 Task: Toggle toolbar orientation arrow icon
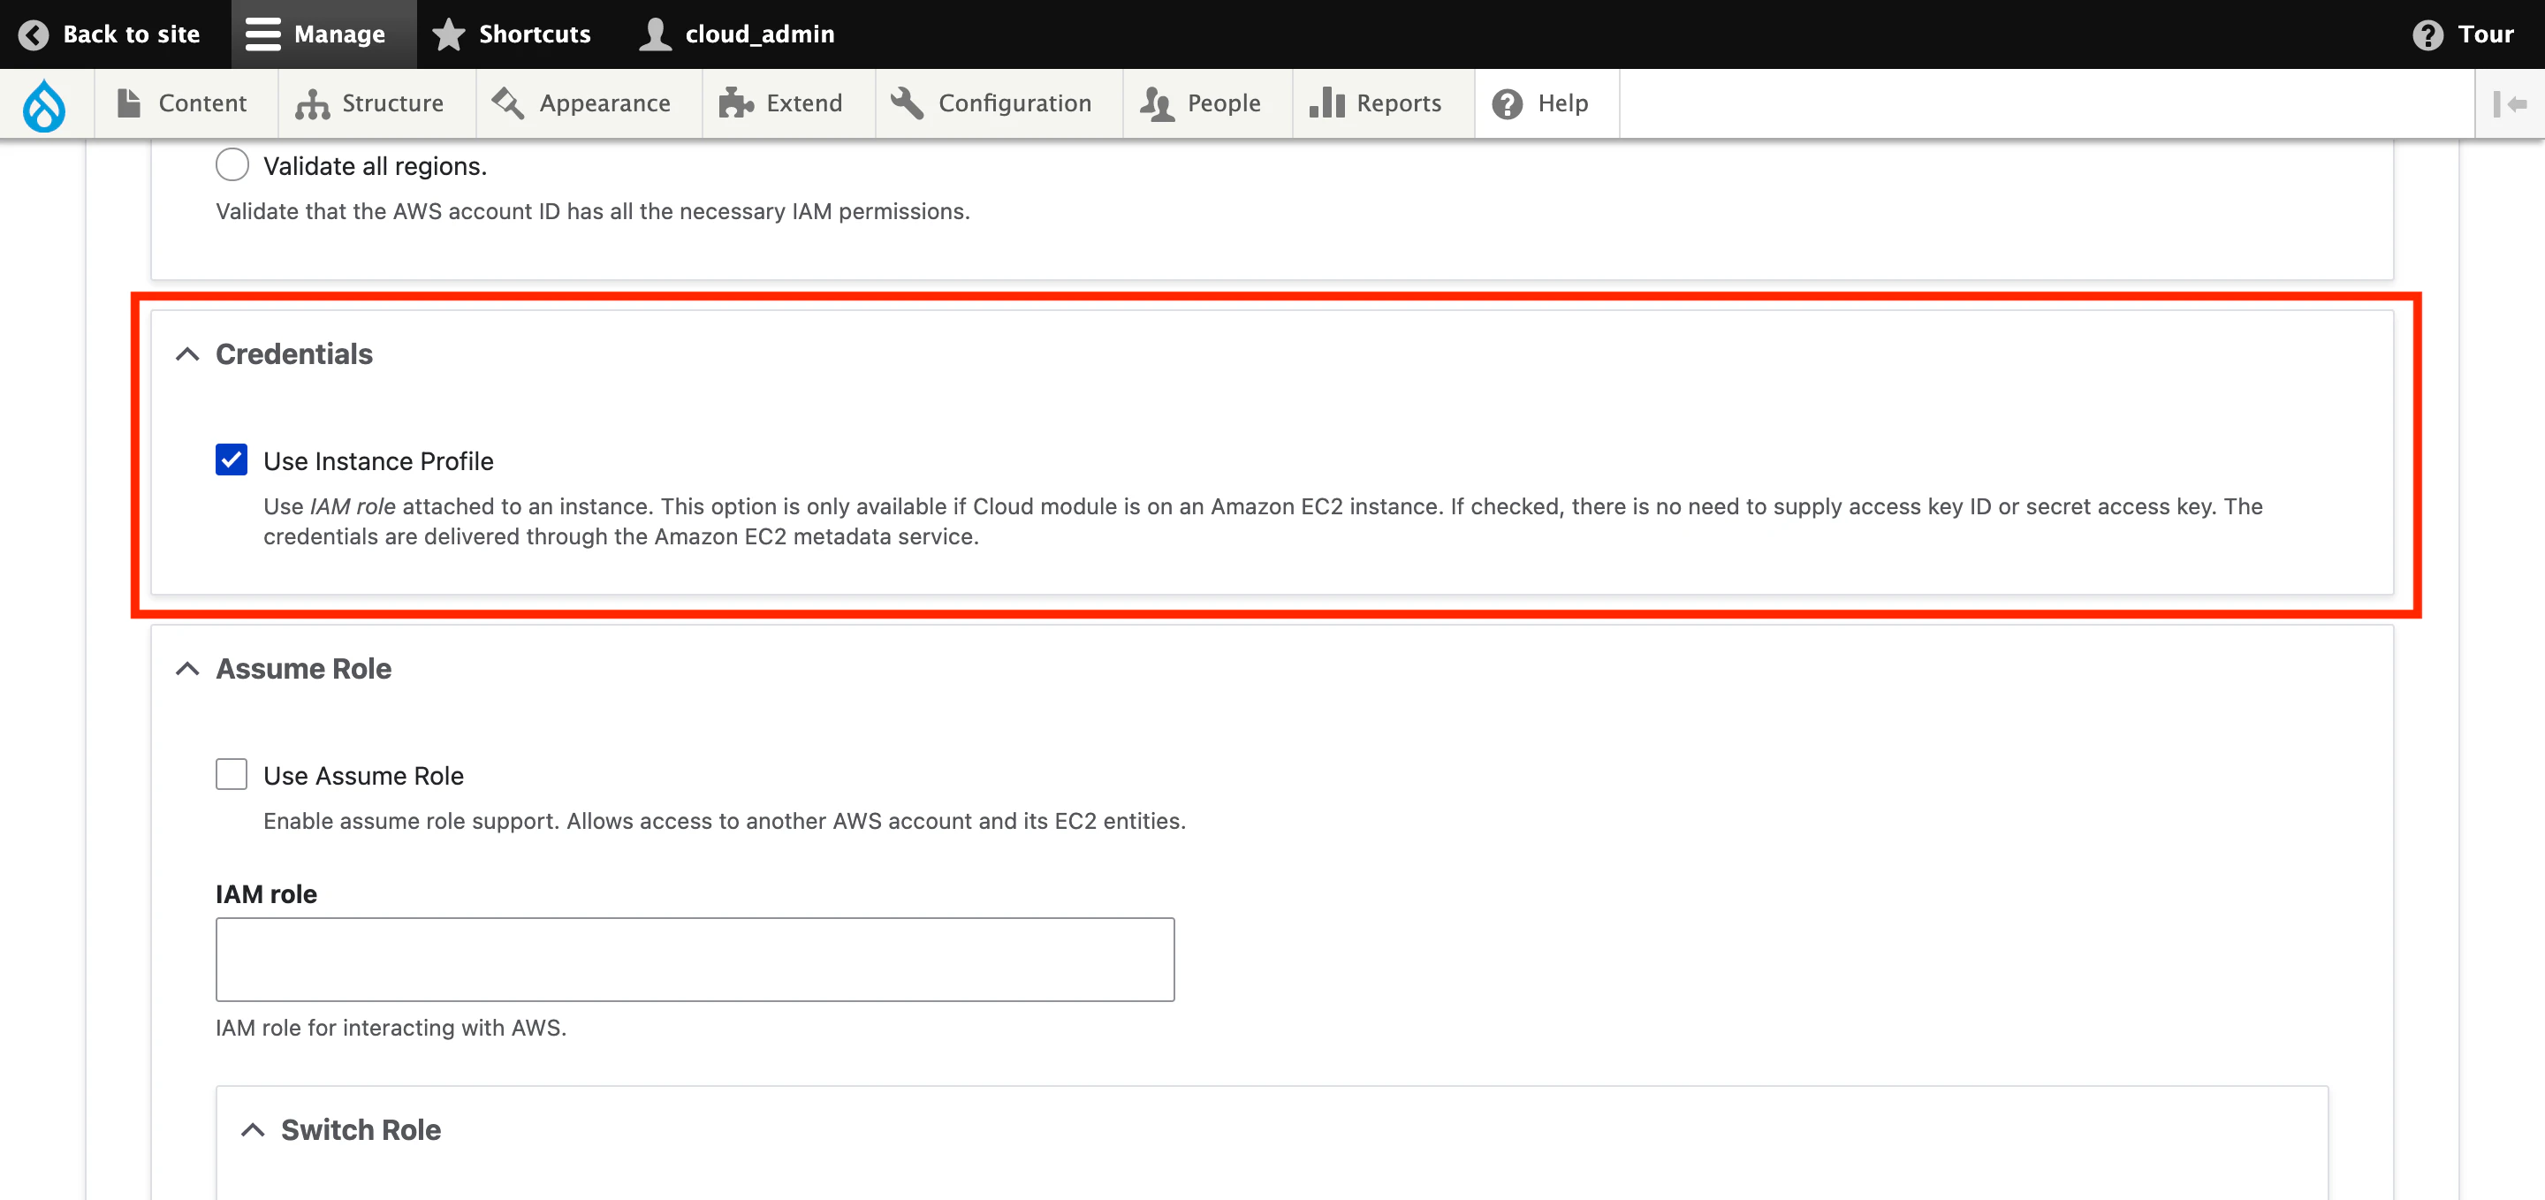click(2510, 103)
